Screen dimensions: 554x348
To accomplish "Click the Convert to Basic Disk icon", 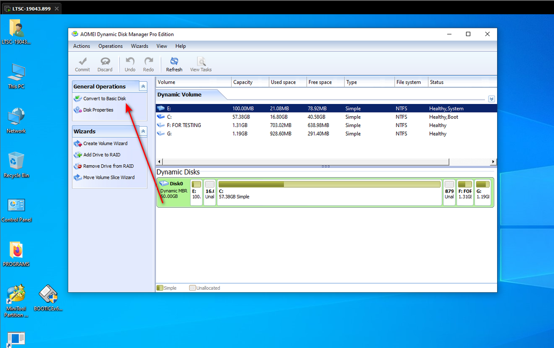I will [78, 99].
